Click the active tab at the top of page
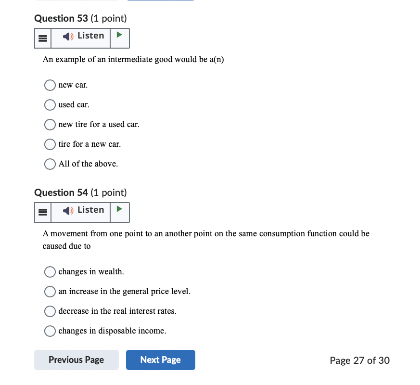 click(160, 1)
